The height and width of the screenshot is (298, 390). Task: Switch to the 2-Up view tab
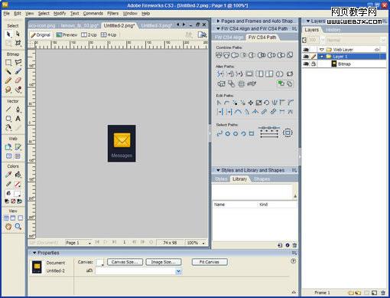(89, 34)
